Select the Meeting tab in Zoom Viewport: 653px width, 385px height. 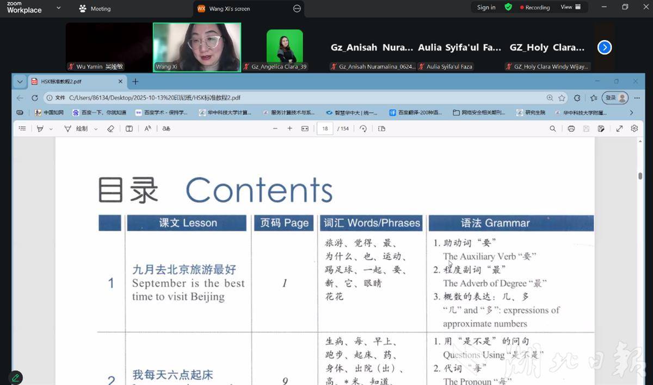coord(95,9)
